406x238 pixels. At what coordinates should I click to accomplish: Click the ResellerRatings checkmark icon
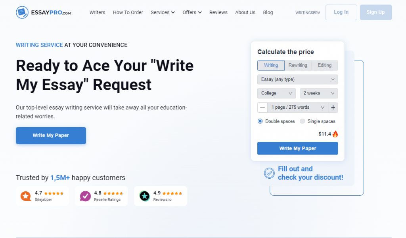point(85,196)
